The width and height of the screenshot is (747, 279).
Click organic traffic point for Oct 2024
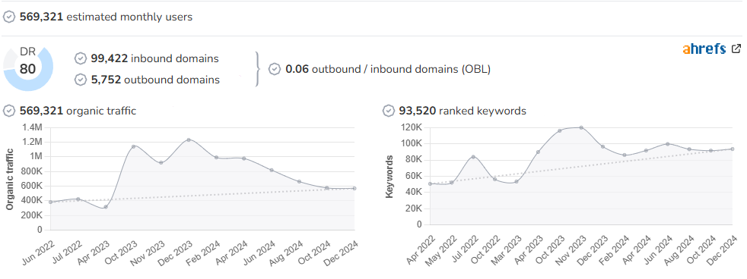tap(327, 187)
